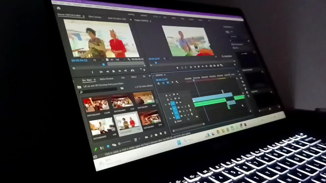
Task: Click the Program monitor blue playhead
Action: click(156, 62)
